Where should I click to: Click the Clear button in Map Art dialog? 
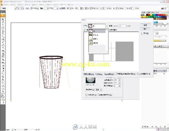[99, 74]
